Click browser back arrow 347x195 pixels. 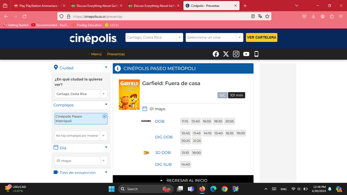tap(6, 17)
